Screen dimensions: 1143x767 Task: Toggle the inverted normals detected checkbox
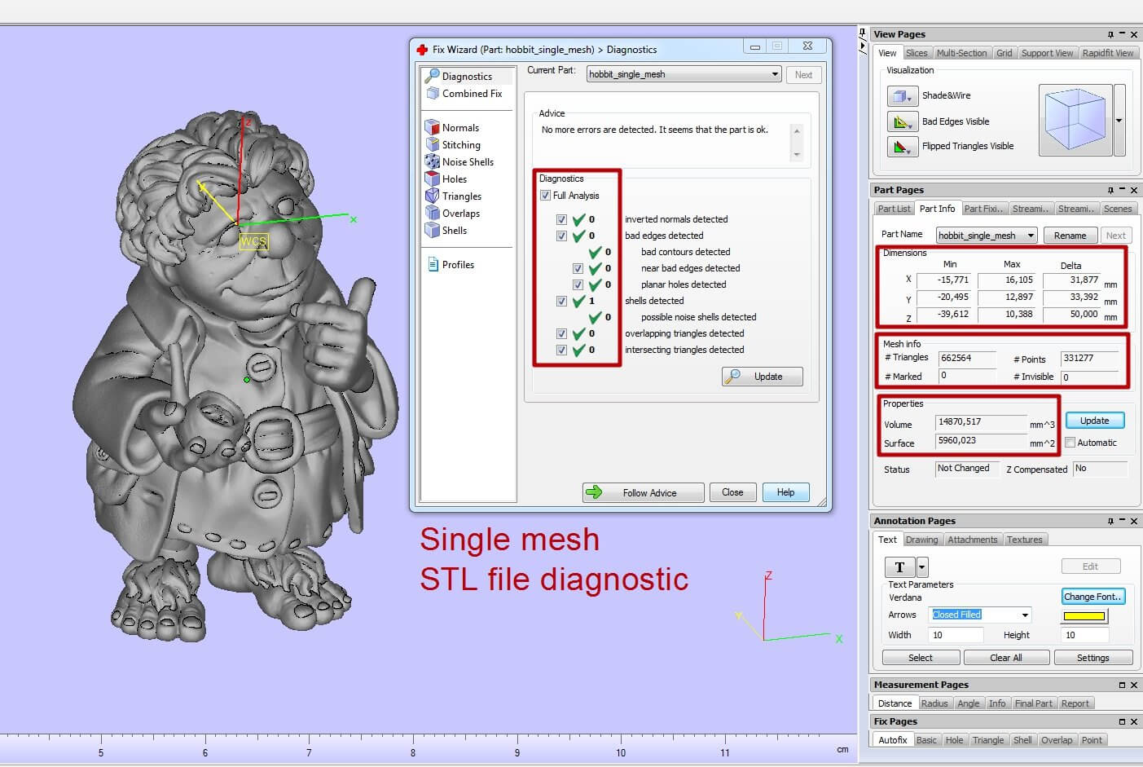pyautogui.click(x=561, y=219)
